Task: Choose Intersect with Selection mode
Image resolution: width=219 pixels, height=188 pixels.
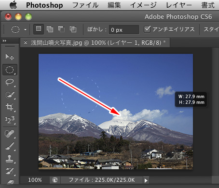Action: point(73,29)
